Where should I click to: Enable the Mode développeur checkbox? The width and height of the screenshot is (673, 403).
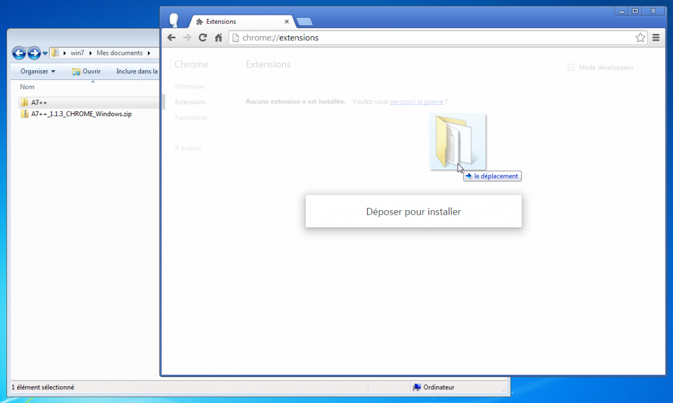click(x=571, y=67)
